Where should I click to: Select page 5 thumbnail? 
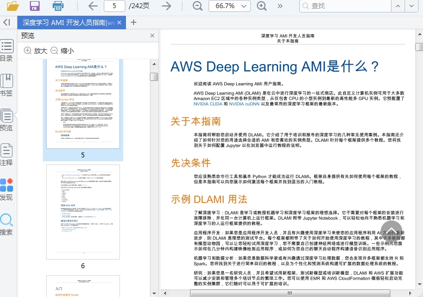point(83,104)
